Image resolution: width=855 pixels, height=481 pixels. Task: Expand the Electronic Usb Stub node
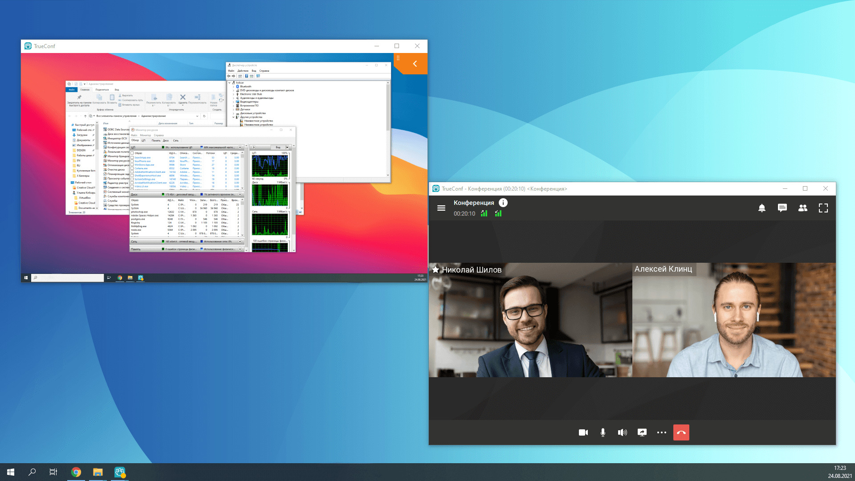233,94
